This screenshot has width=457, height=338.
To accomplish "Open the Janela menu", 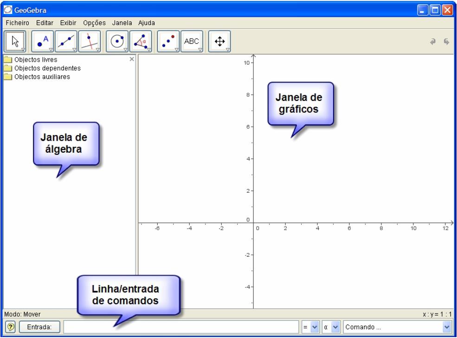I will coord(122,23).
